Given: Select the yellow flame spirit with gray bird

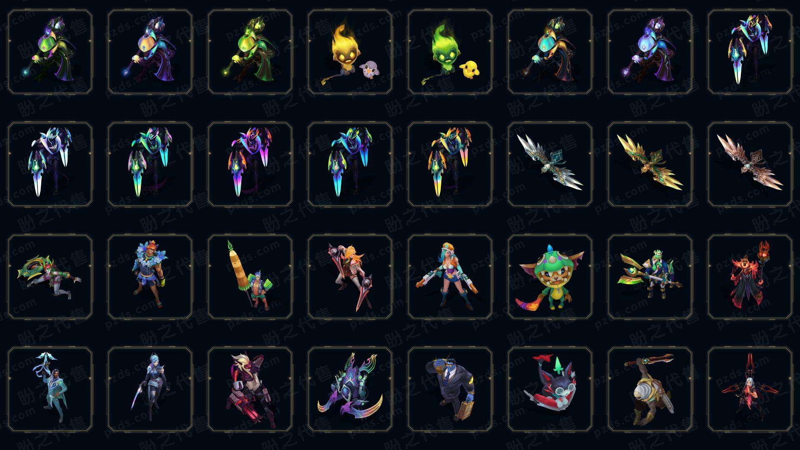Looking at the screenshot, I should (x=350, y=52).
